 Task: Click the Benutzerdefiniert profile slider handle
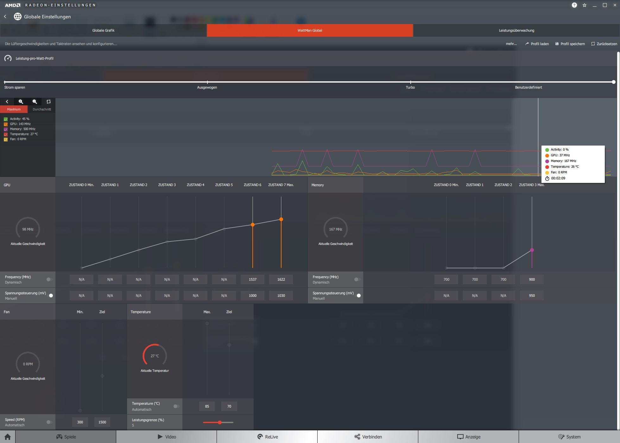click(614, 82)
